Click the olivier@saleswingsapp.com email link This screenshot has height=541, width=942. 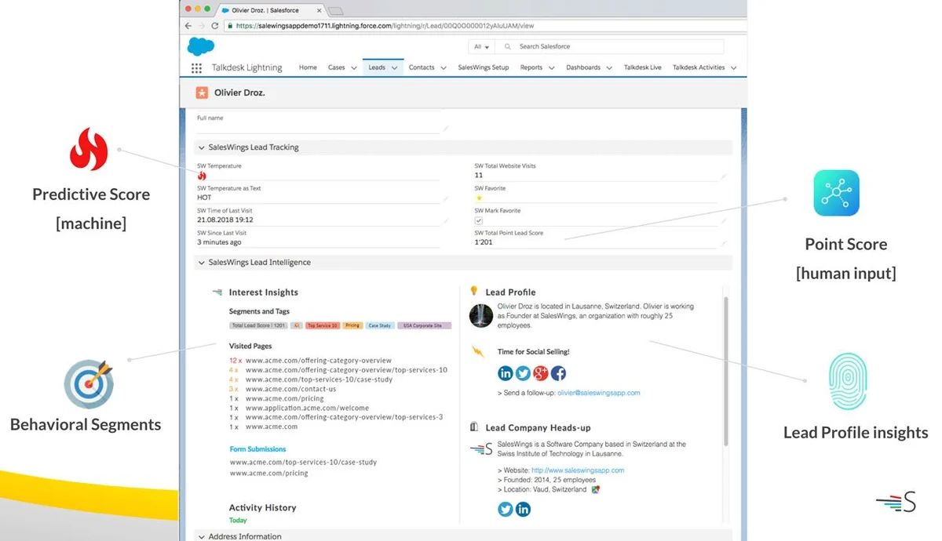[x=599, y=393]
